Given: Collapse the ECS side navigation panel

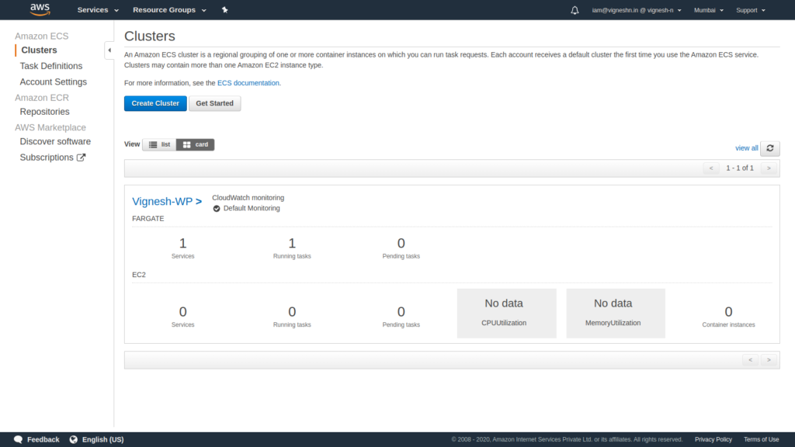Looking at the screenshot, I should [x=109, y=50].
